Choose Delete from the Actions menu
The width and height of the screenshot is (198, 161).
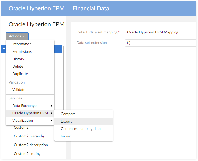tap(18, 66)
